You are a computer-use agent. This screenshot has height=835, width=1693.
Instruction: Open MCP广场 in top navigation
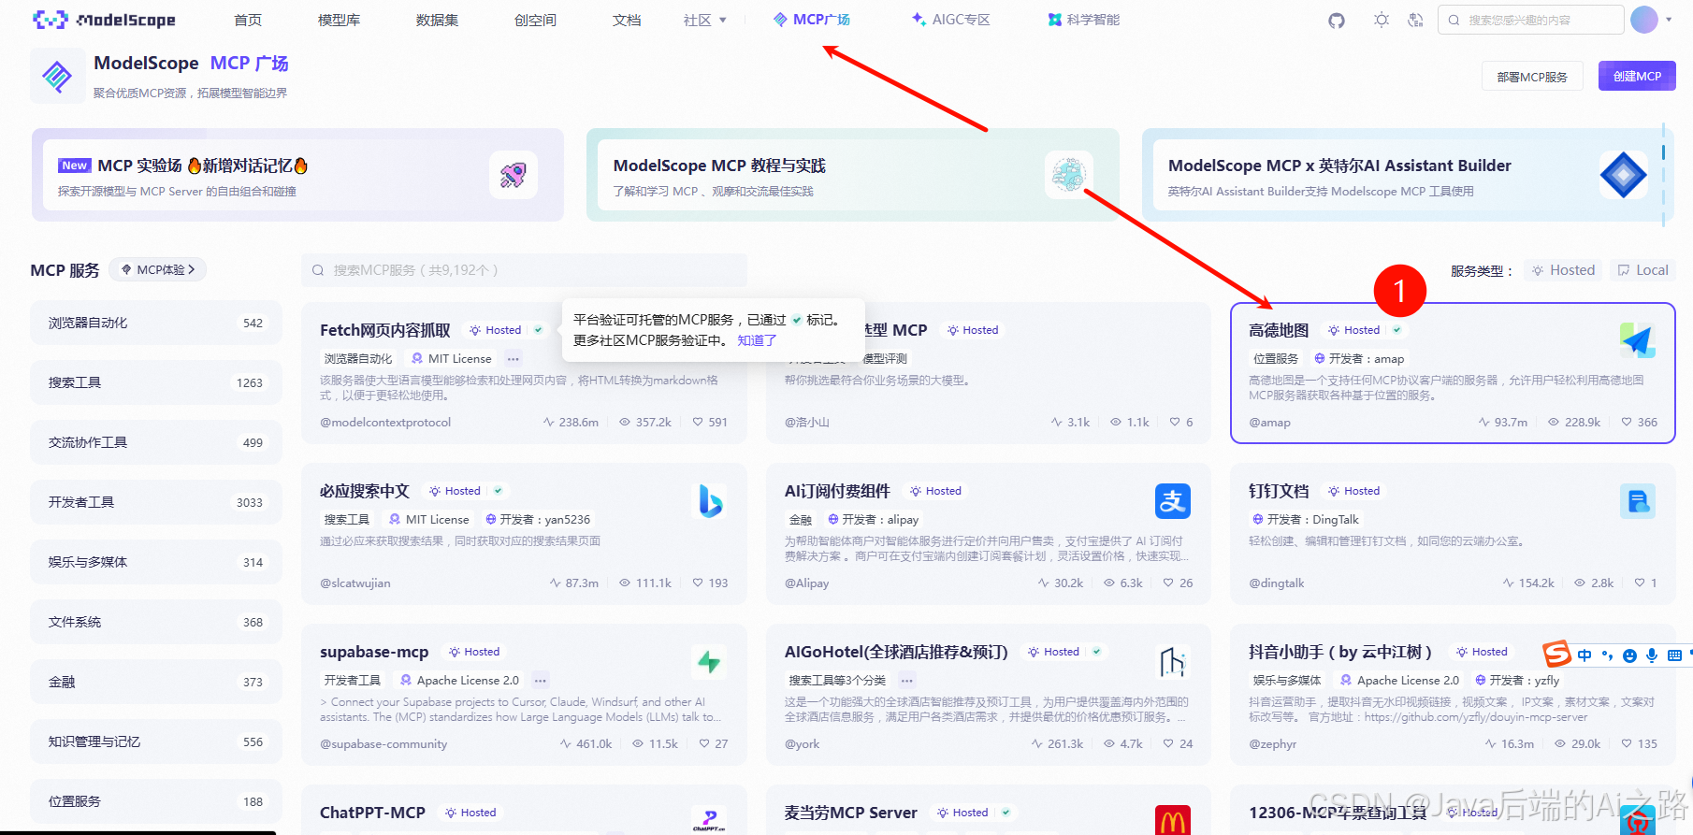coord(812,20)
